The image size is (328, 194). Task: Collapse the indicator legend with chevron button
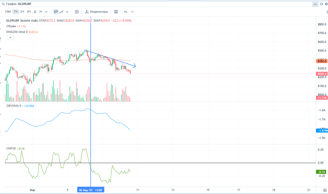(10, 37)
